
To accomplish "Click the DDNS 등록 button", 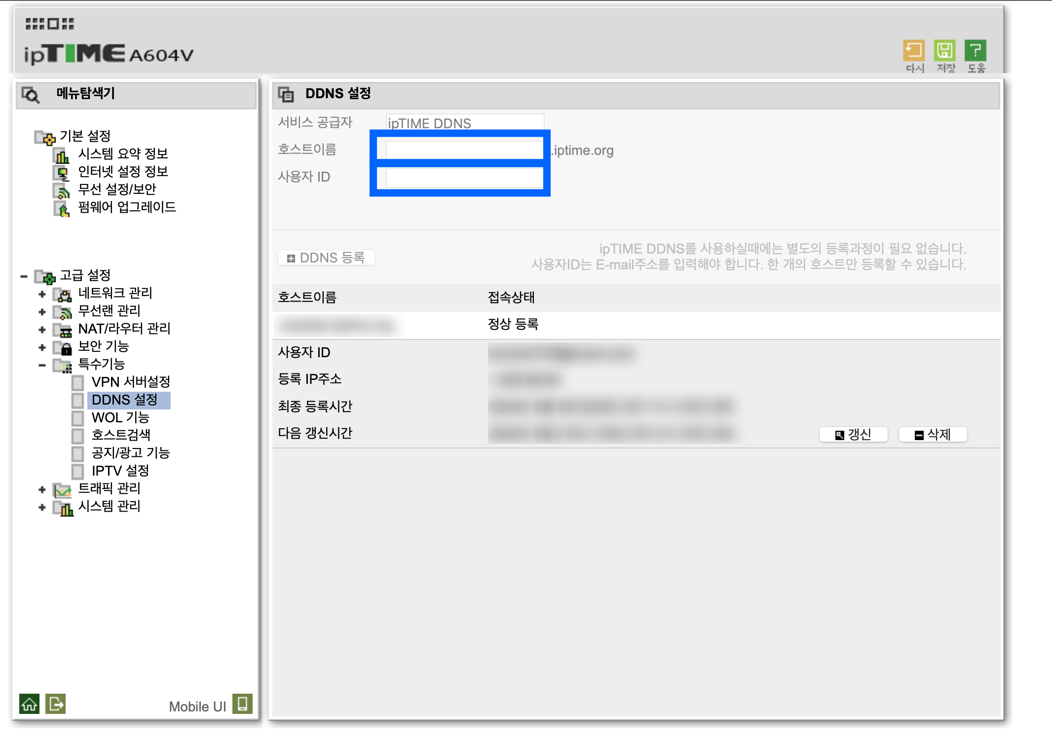I will pyautogui.click(x=326, y=258).
